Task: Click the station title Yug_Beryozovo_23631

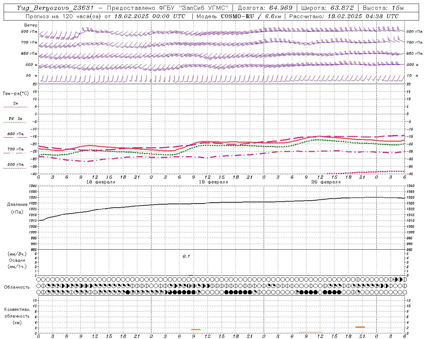Action: click(x=56, y=8)
